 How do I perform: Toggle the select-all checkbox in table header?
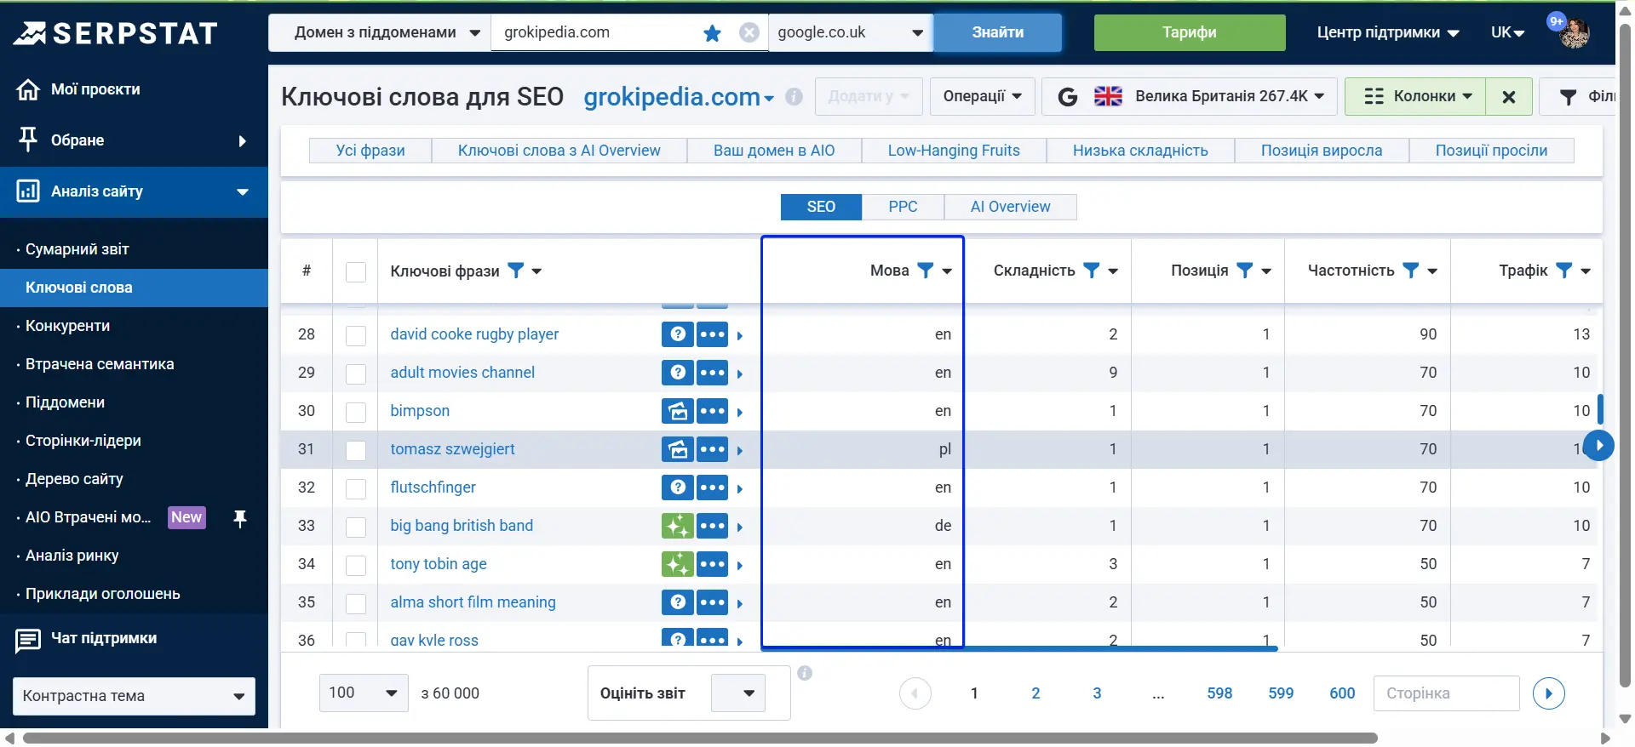click(356, 271)
